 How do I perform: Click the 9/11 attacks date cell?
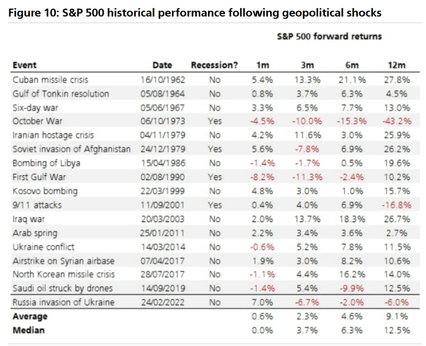click(163, 205)
